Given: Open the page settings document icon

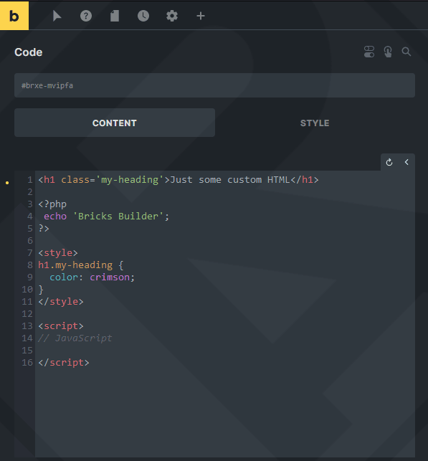Looking at the screenshot, I should [x=115, y=16].
